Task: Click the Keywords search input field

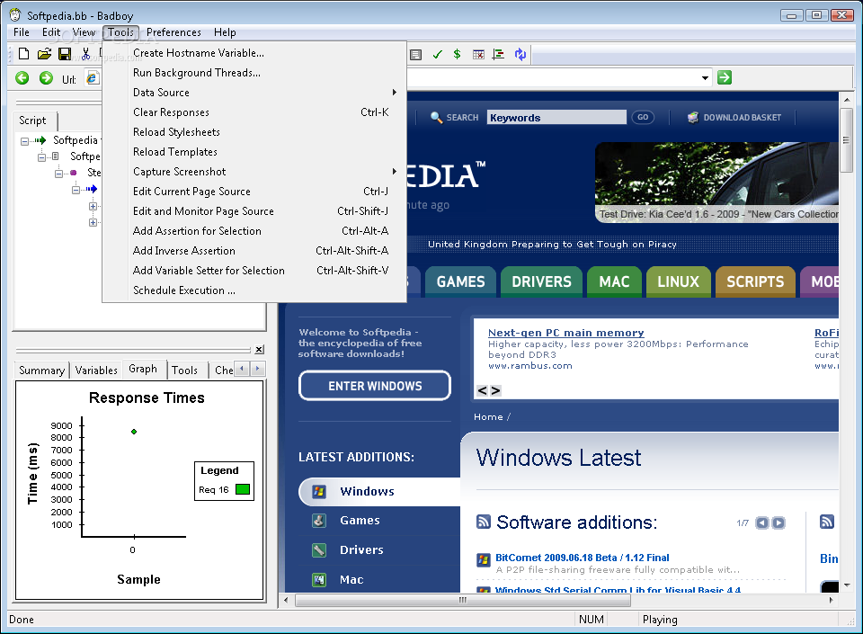Action: 556,117
